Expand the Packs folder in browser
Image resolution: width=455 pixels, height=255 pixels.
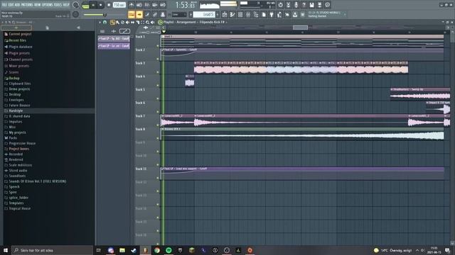click(13, 138)
